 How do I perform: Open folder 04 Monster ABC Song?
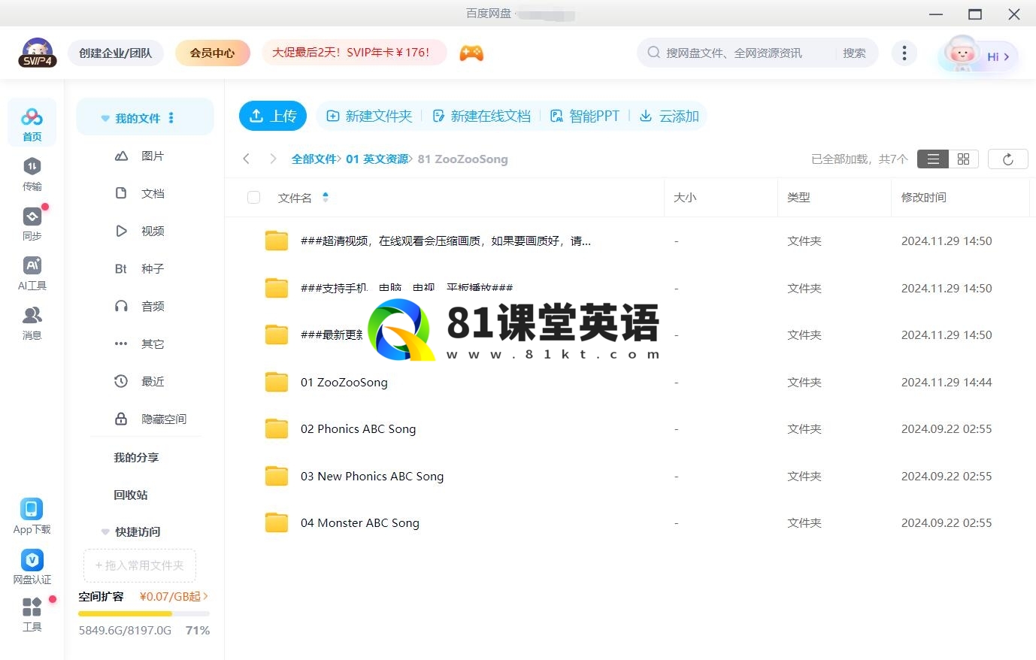tap(360, 522)
